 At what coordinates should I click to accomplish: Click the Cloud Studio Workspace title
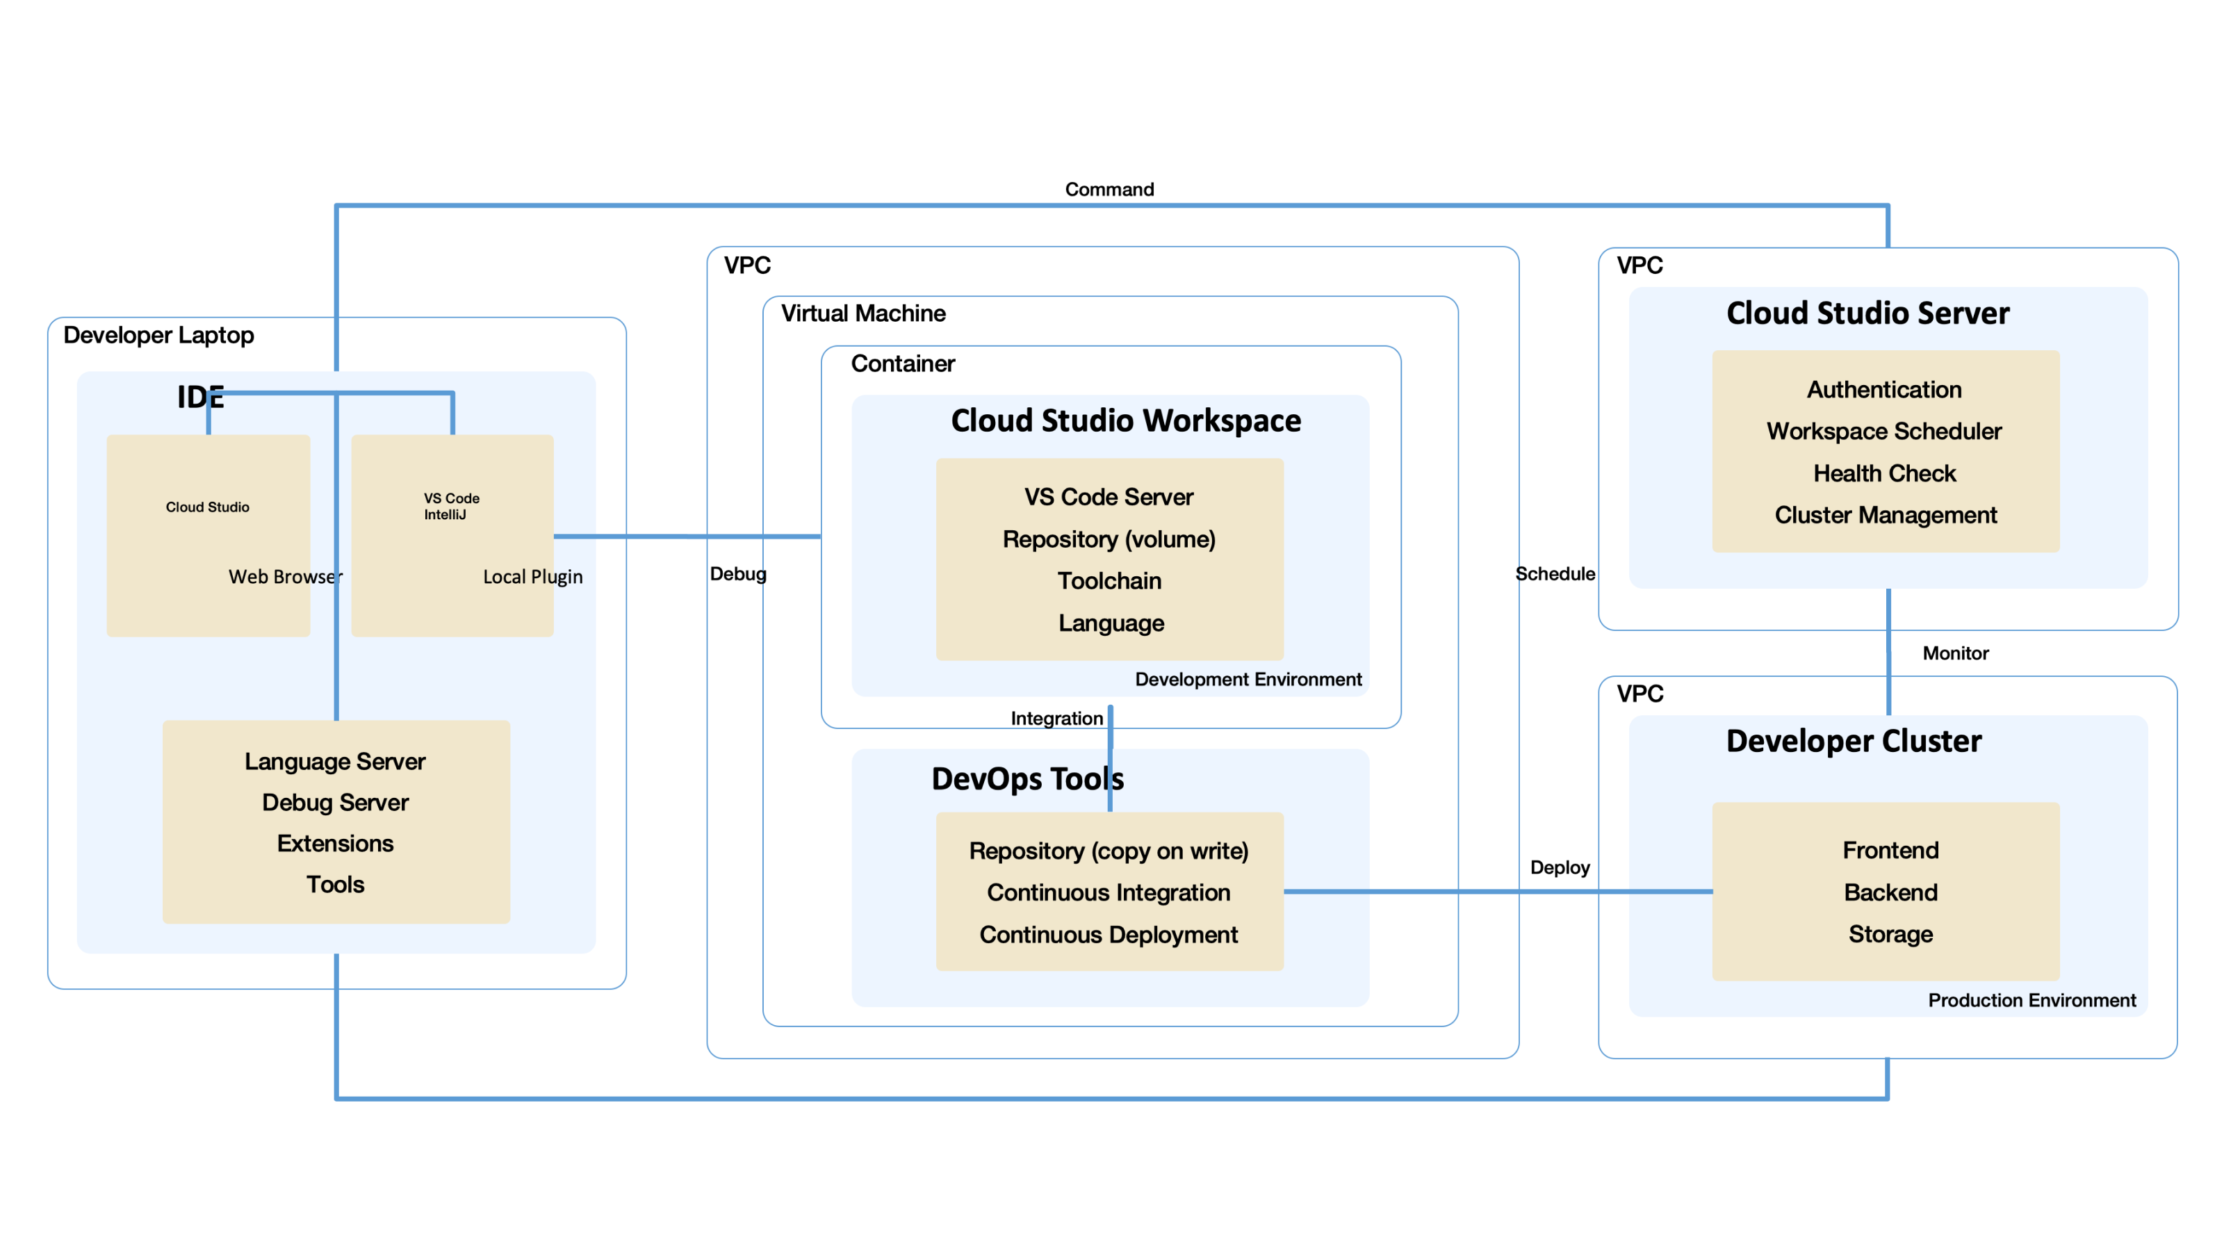(1125, 420)
